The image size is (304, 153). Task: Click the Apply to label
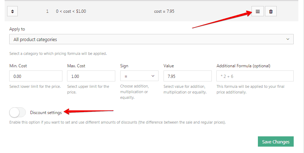pos(17,29)
